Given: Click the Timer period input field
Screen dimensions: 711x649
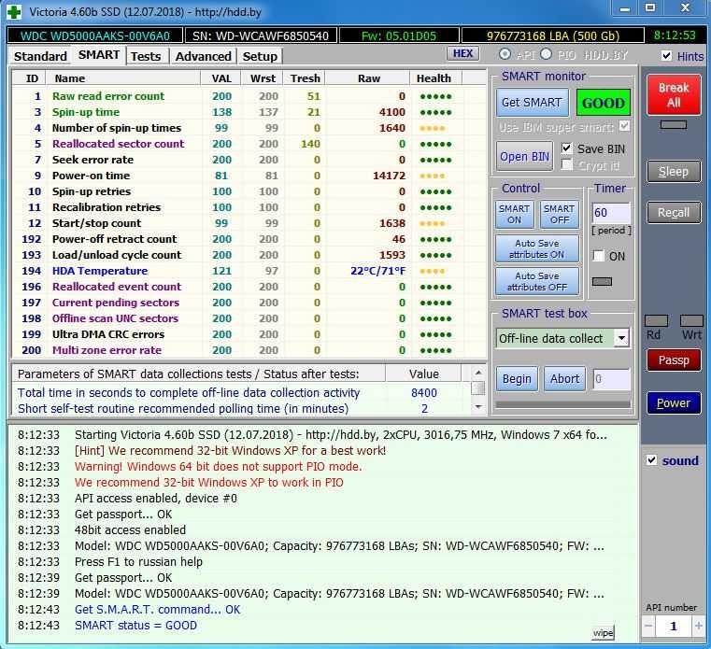Looking at the screenshot, I should [611, 213].
